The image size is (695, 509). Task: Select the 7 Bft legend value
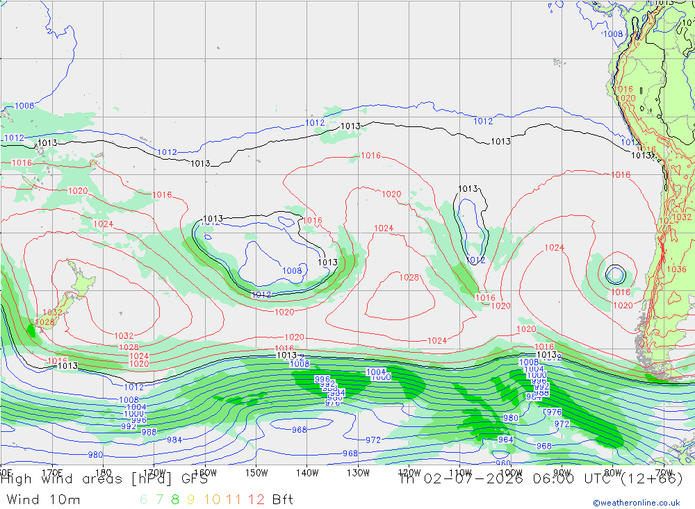tap(160, 500)
